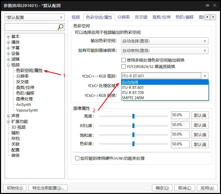
Task: Reset 亮度 with its 默认值 button
Action: coord(200,115)
